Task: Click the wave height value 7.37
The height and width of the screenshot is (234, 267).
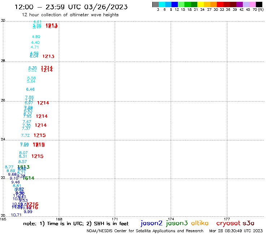Action: point(26,129)
